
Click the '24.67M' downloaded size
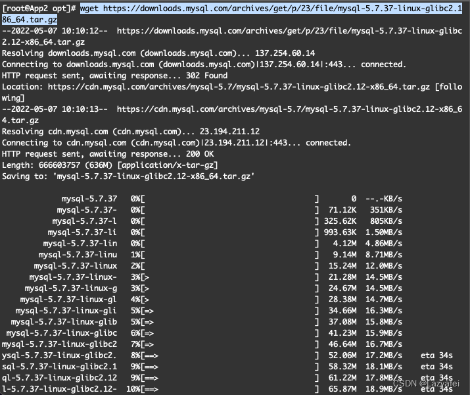click(x=342, y=288)
